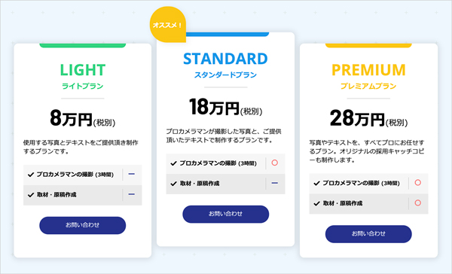Select the yellow PREMIUM plan title
Image resolution: width=452 pixels, height=274 pixels.
click(x=368, y=70)
